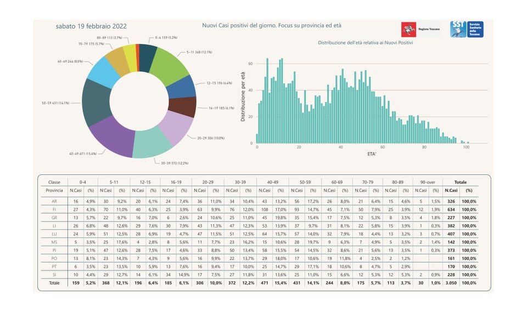Screen dimensions: 527x312
Task: Click the 30-39 mint donut segment
Action: [x=152, y=145]
